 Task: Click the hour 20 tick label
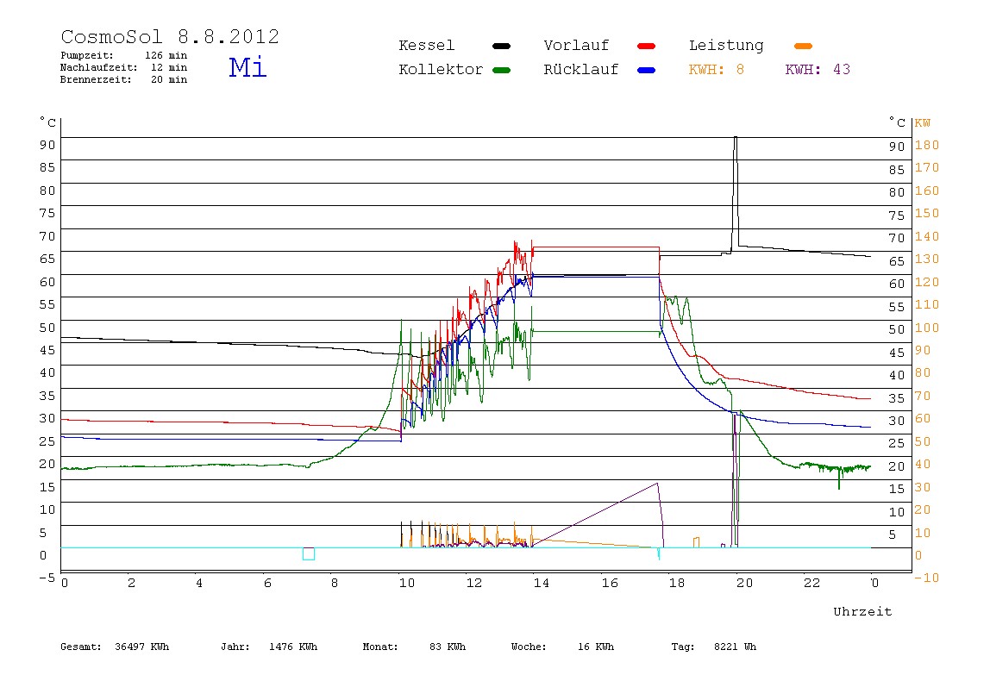coord(744,584)
